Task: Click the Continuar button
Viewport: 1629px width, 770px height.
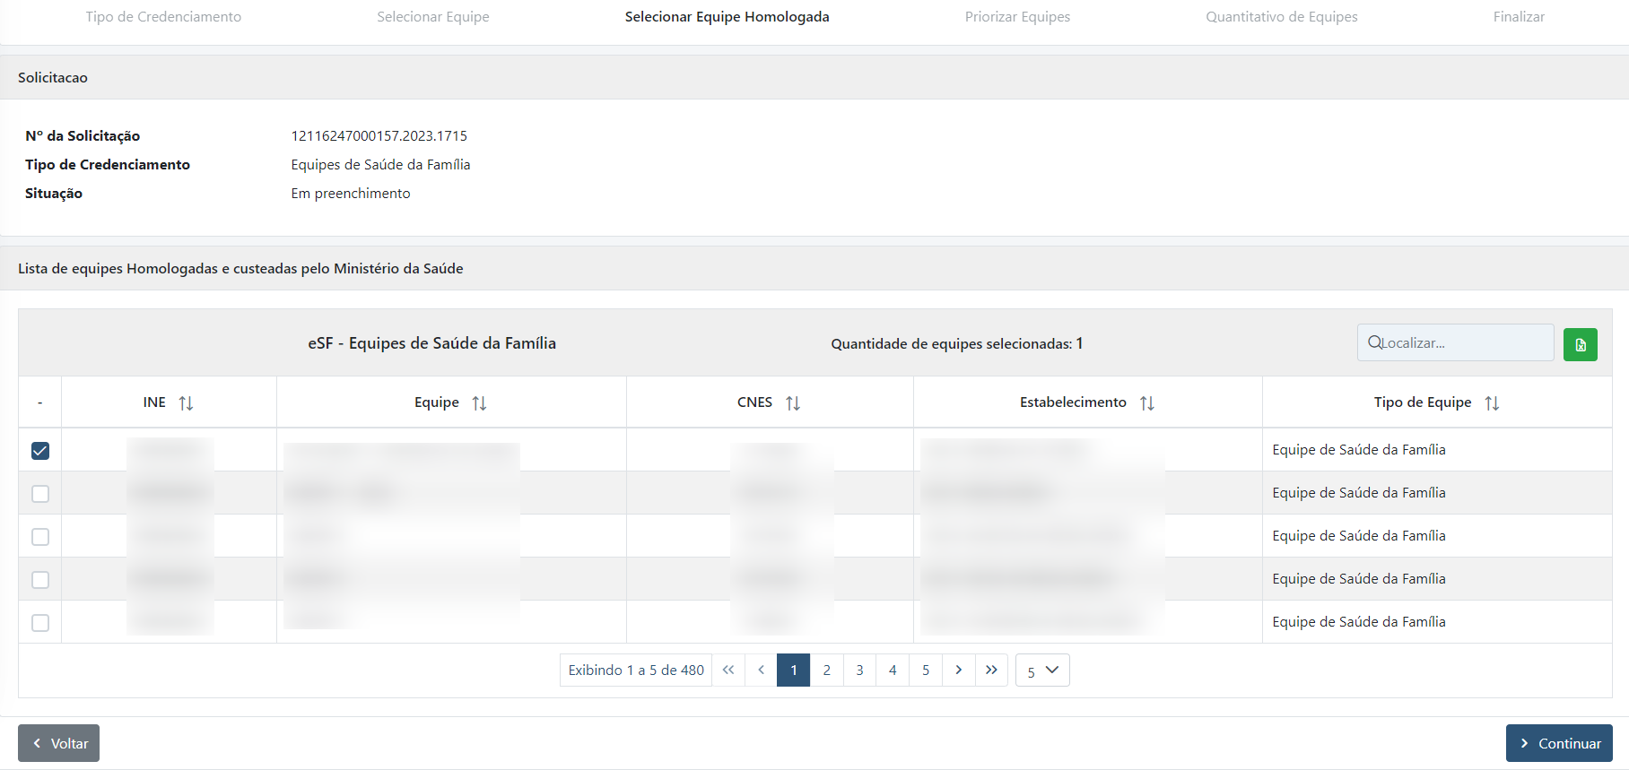Action: [1559, 743]
